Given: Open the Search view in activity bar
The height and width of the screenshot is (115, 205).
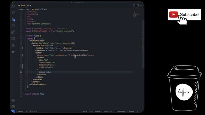Looking at the screenshot, I should pyautogui.click(x=13, y=13).
